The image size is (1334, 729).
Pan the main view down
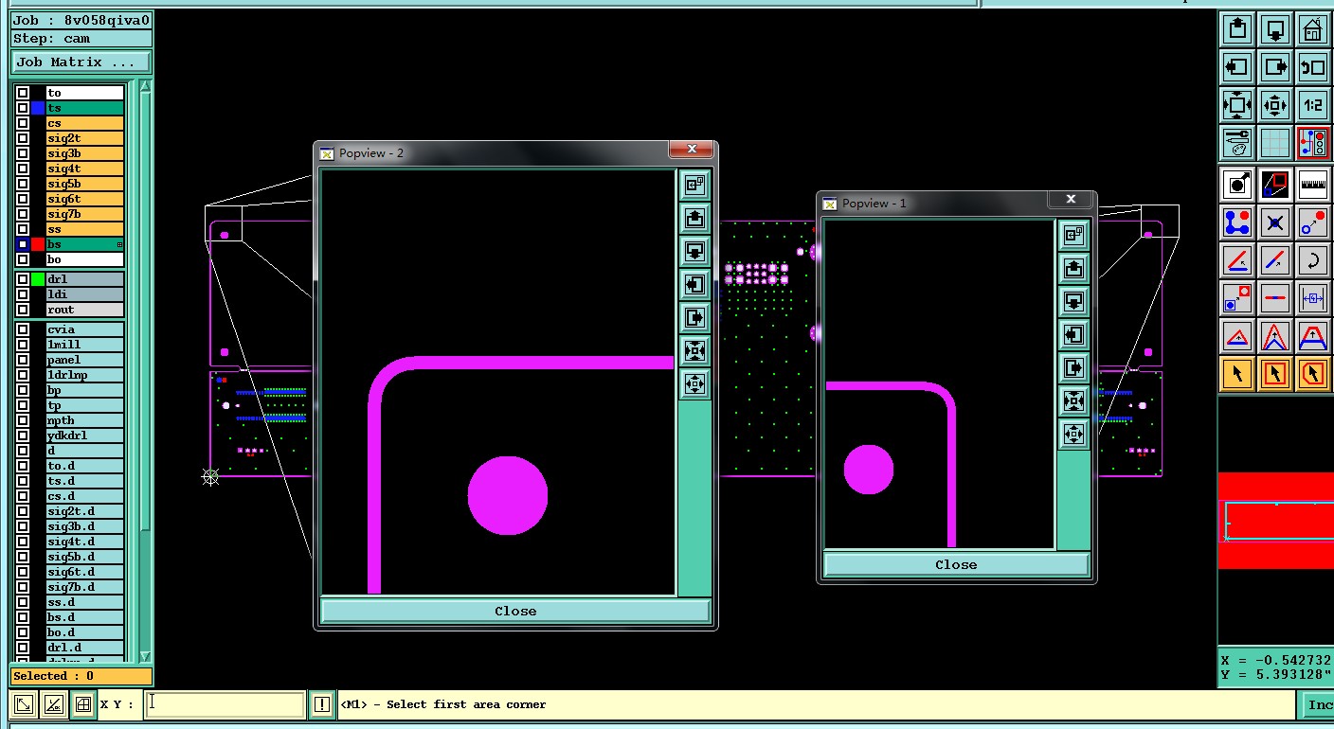[x=1275, y=29]
